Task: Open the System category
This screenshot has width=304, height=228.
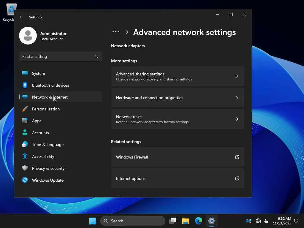Action: (61, 73)
